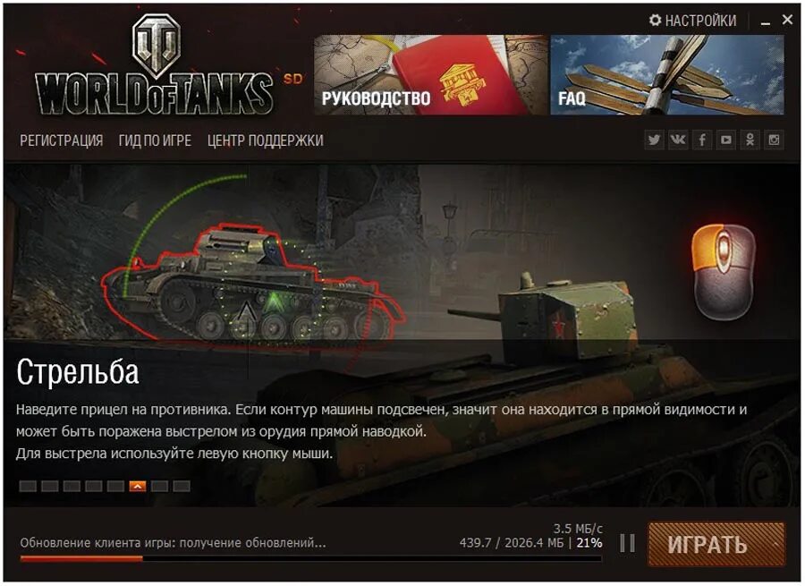Screen dimensions: 805x586
Task: Click the orange update progress bar
Action: point(81,558)
